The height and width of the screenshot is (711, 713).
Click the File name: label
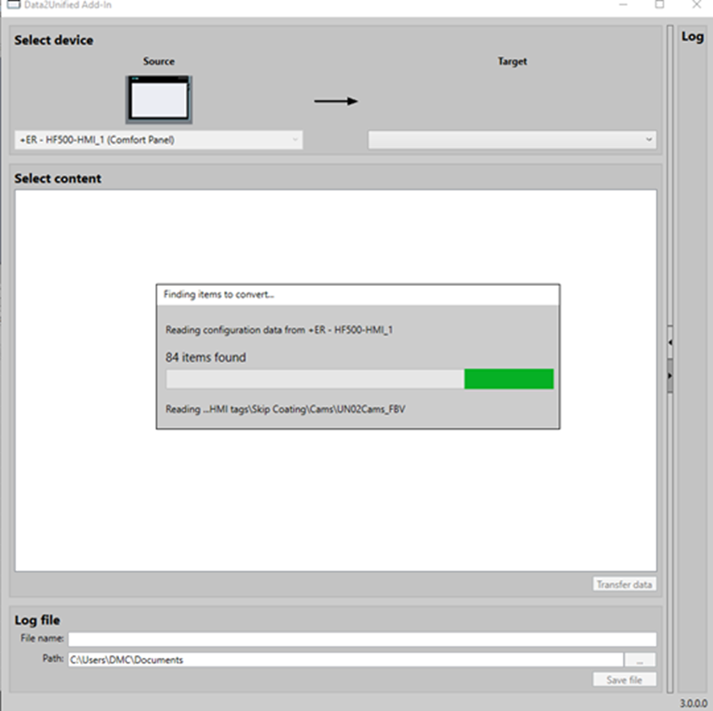tap(42, 638)
